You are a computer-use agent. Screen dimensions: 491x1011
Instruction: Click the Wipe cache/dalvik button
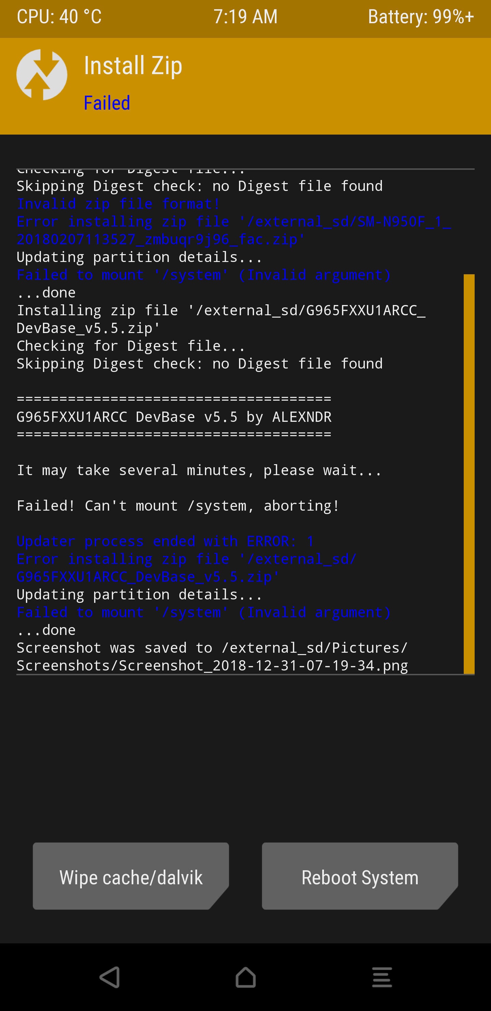[131, 877]
